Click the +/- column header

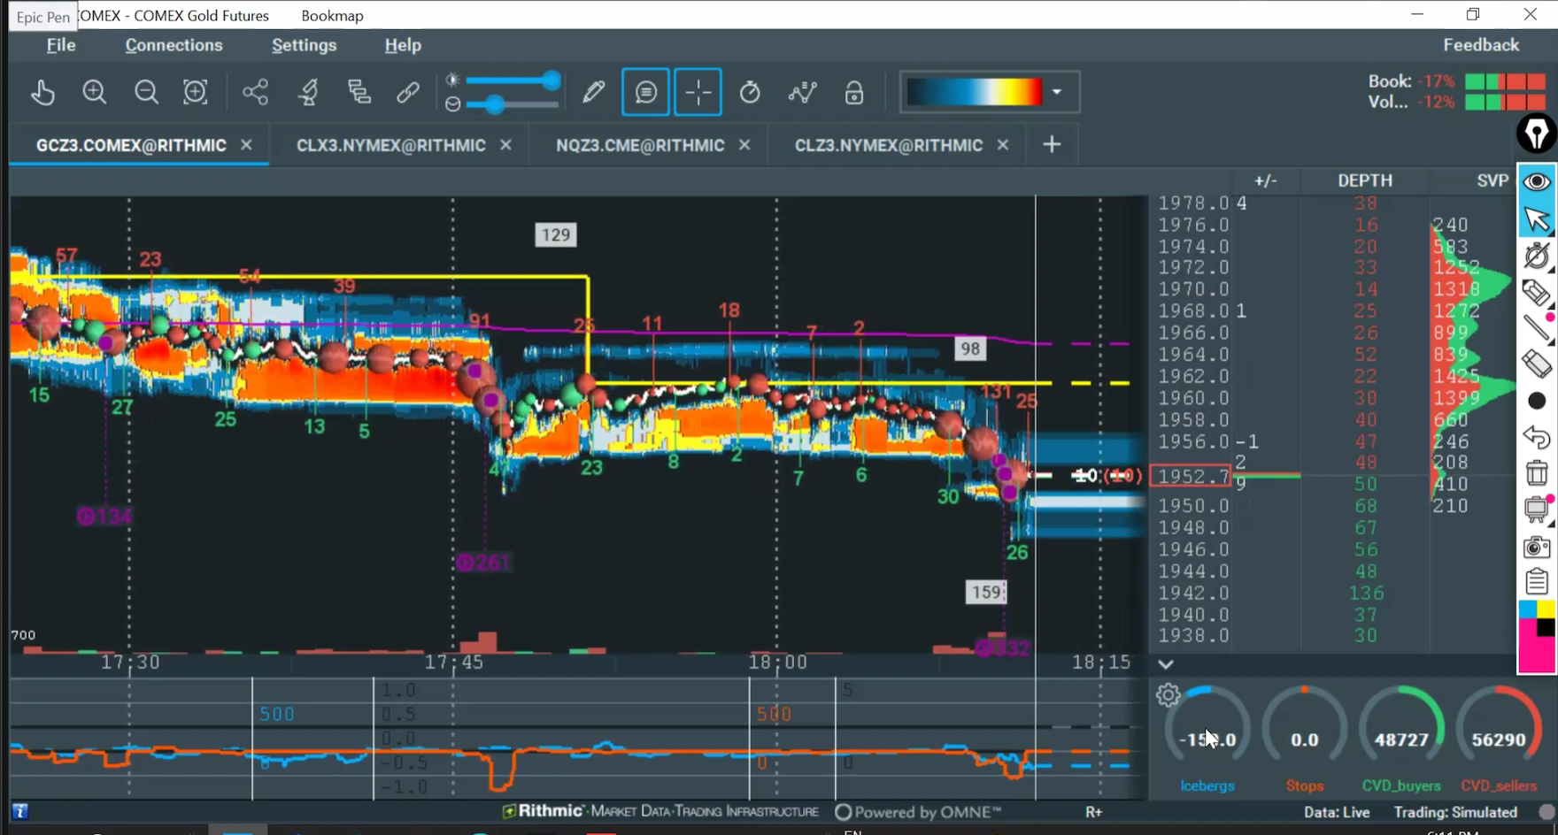click(1265, 180)
